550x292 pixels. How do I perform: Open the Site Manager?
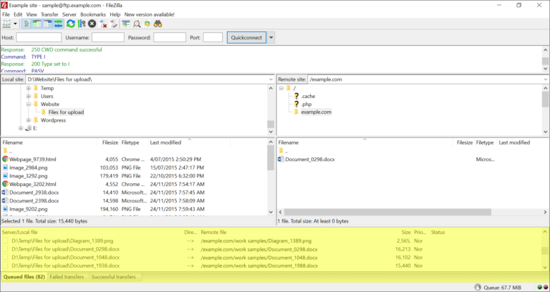pyautogui.click(x=6, y=24)
